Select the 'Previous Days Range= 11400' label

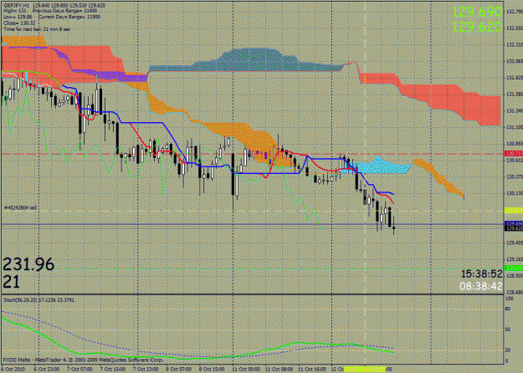(64, 11)
